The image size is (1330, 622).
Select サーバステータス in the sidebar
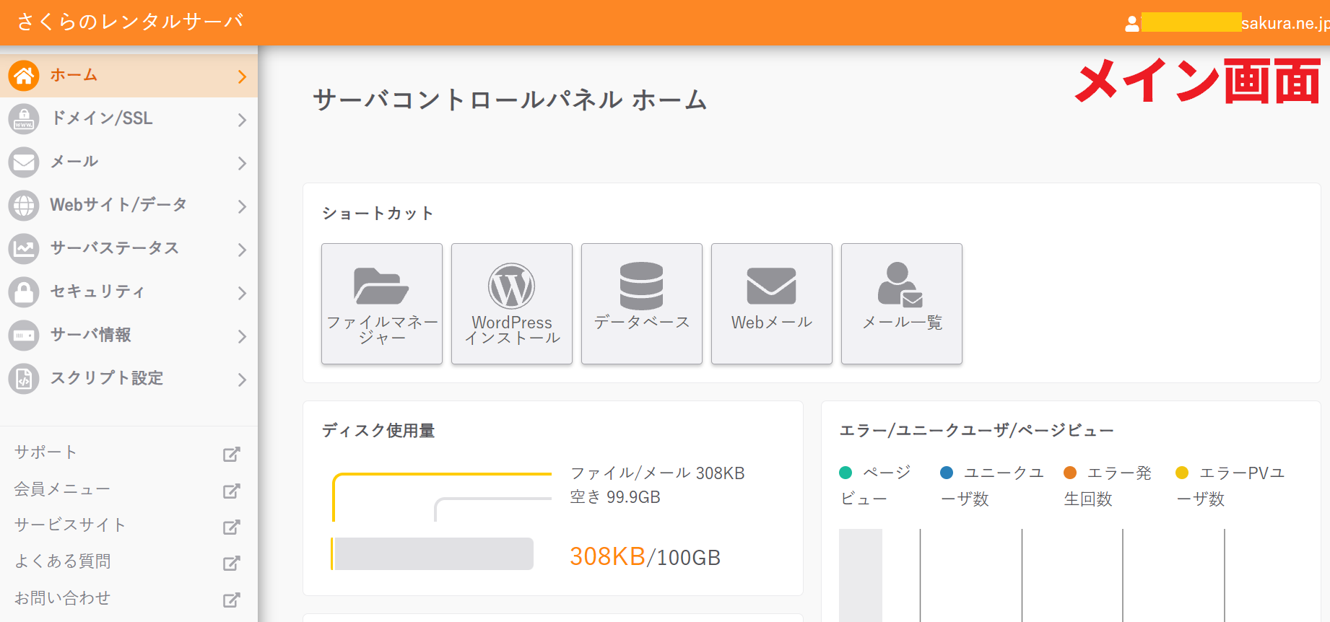(x=129, y=249)
